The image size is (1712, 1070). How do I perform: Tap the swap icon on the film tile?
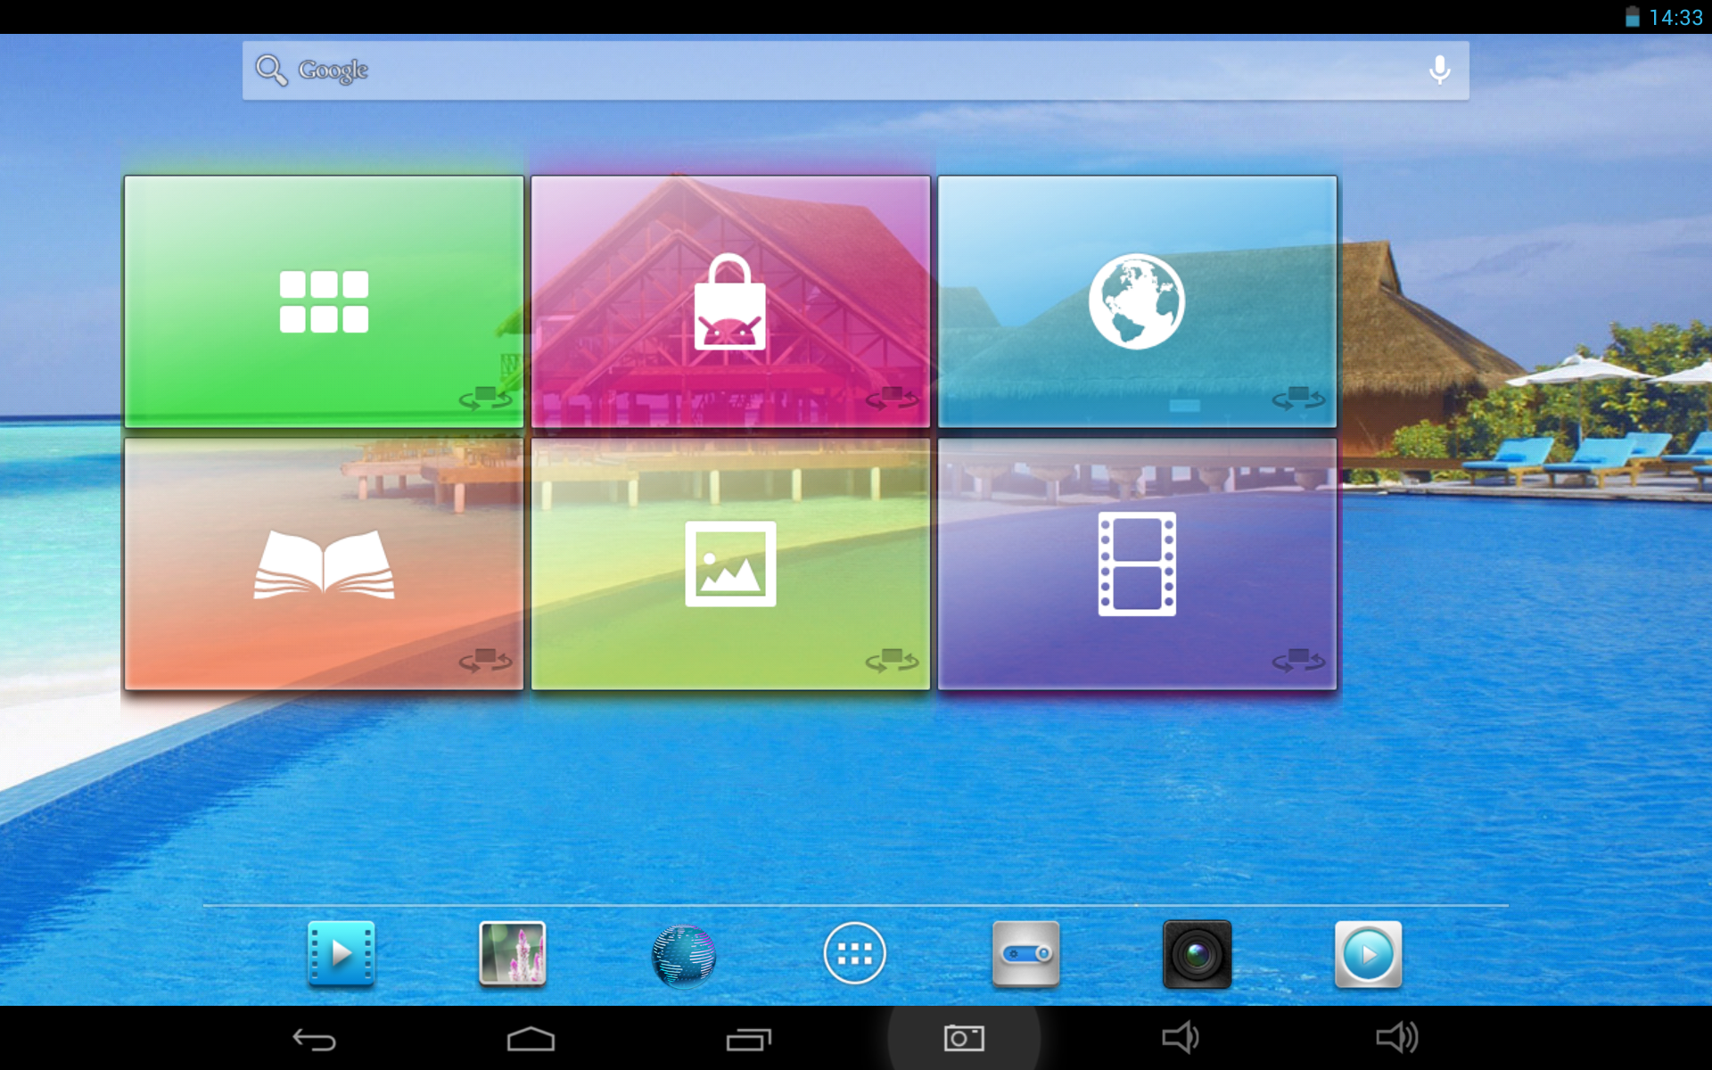pyautogui.click(x=1299, y=661)
